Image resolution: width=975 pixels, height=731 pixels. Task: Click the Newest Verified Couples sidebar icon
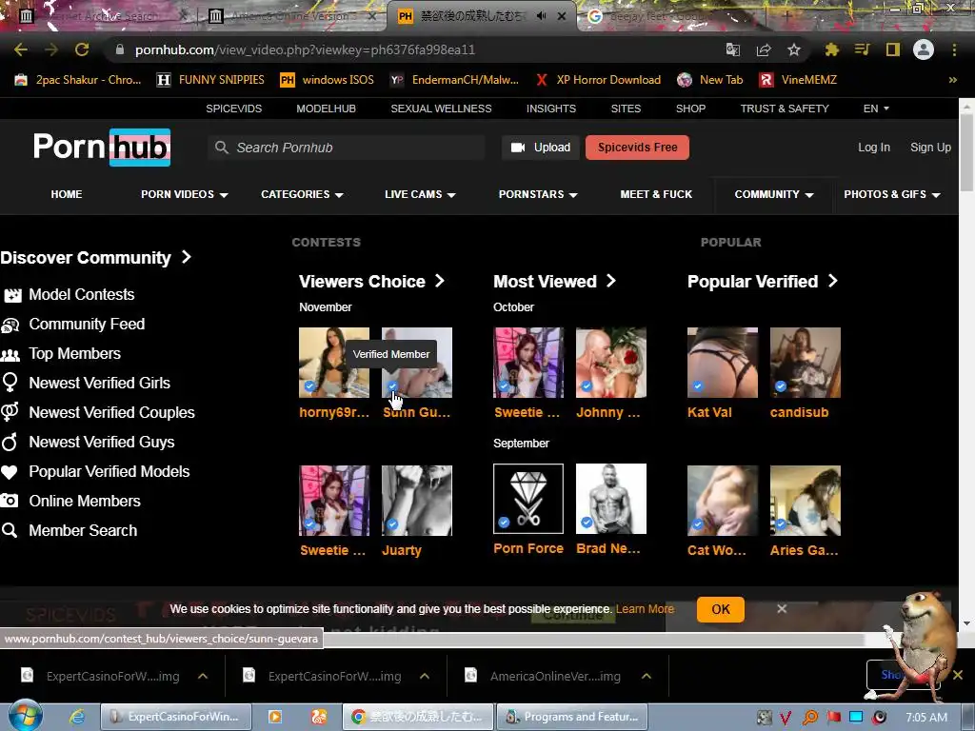click(x=10, y=412)
